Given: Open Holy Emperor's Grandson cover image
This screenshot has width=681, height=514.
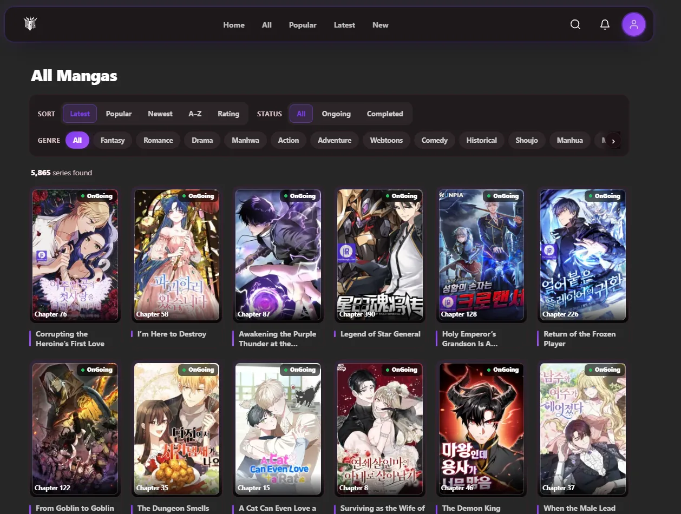Looking at the screenshot, I should pos(482,255).
